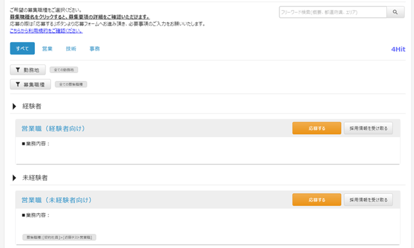Click 採用情報を受け取る for 経験者向け job
The image size is (414, 248).
click(369, 128)
